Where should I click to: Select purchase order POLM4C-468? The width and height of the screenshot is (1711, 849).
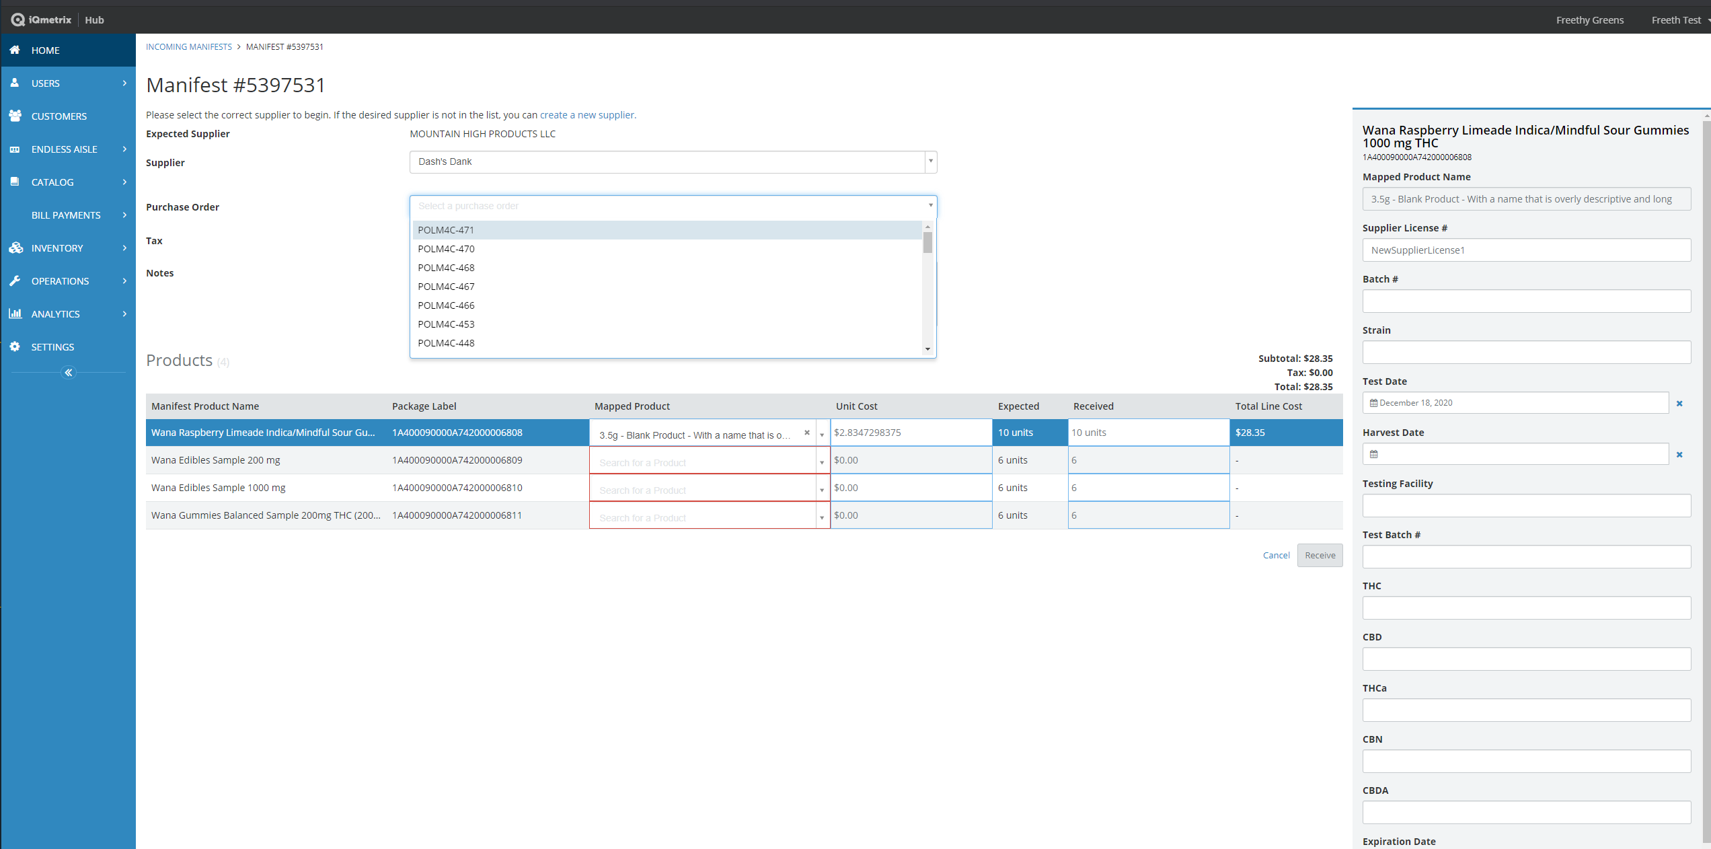tap(446, 268)
